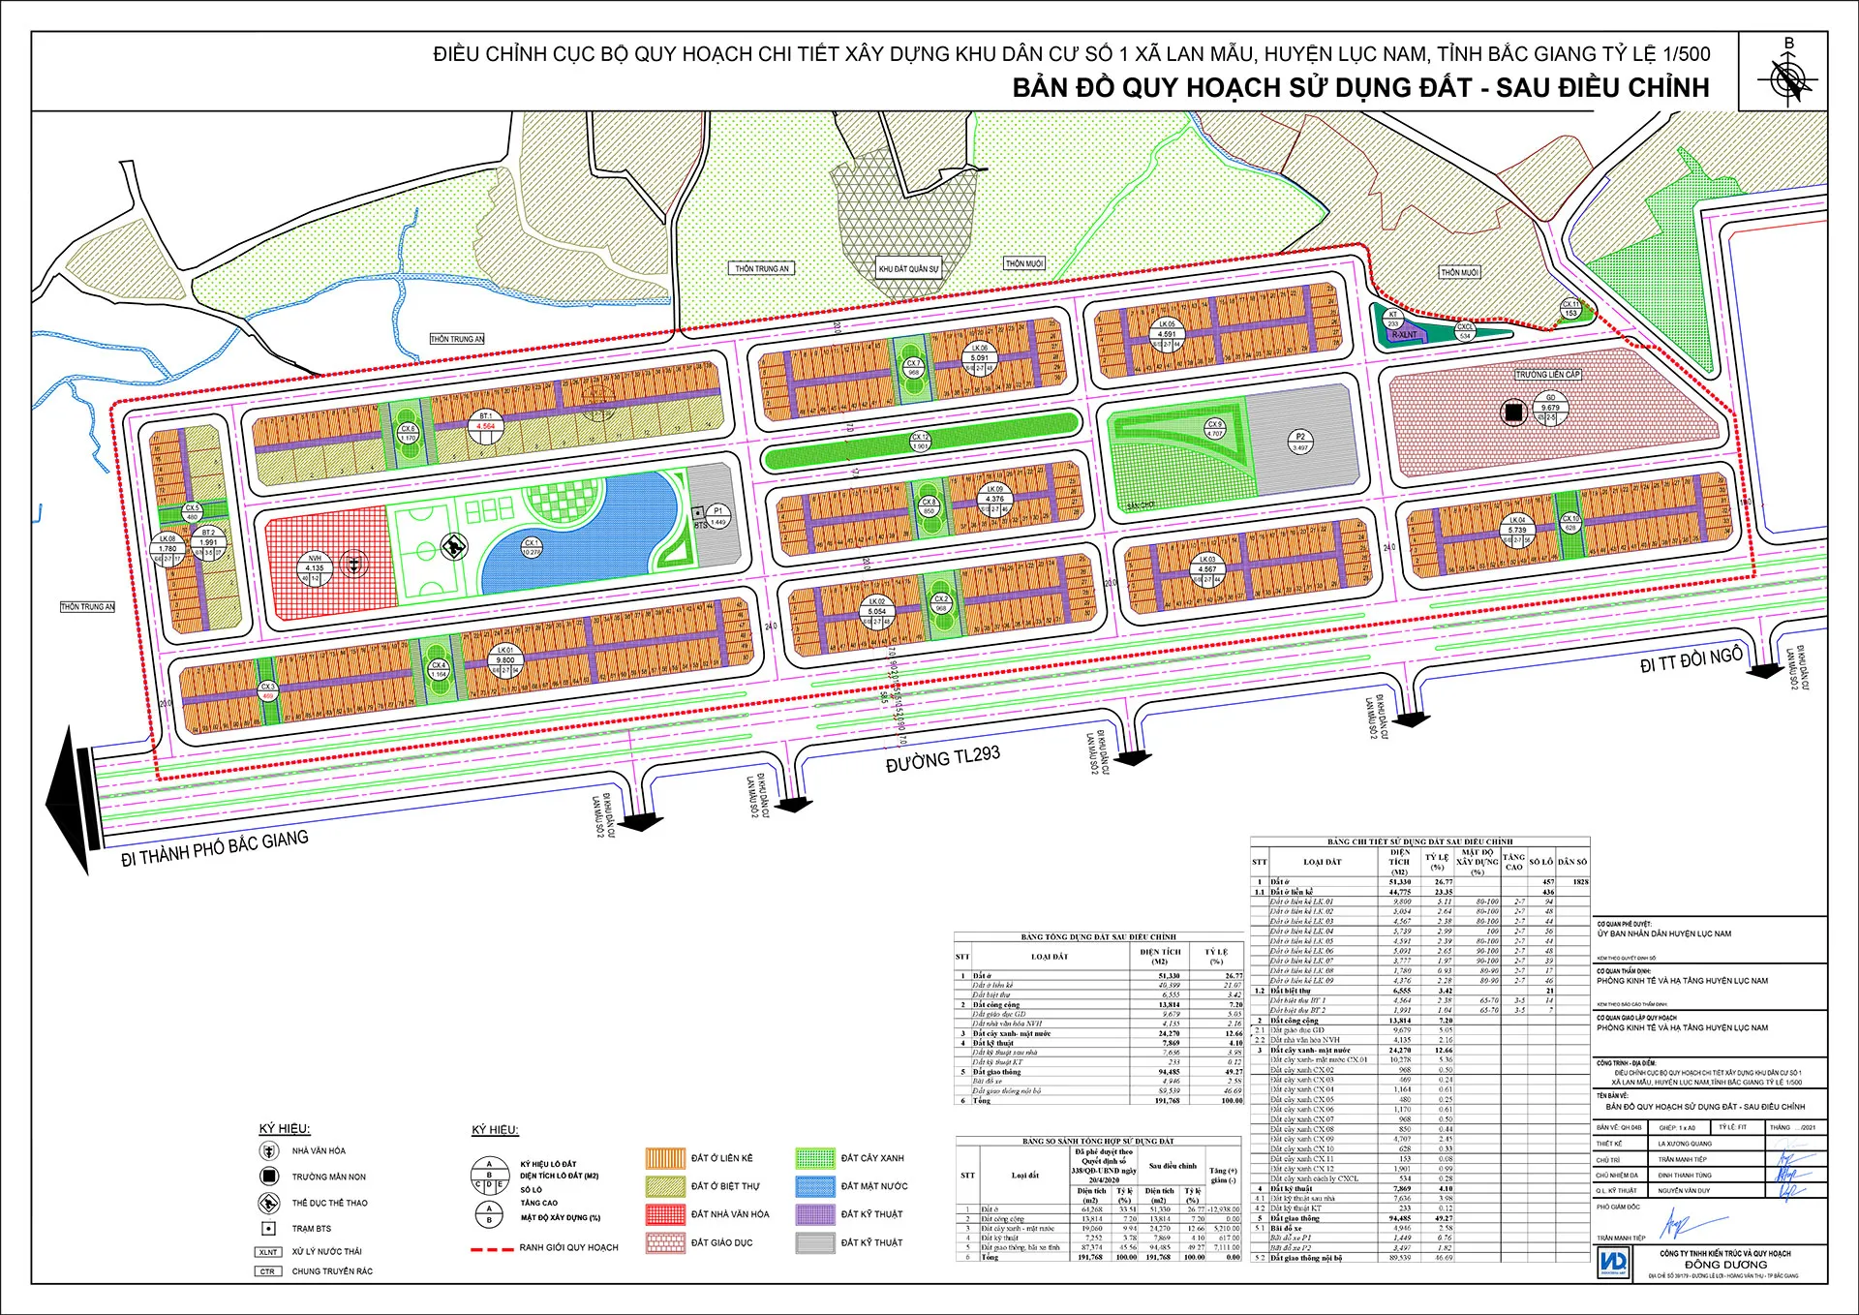Viewport: 1859px width, 1315px height.
Task: Click the CTR garbage station legend box
Action: coord(268,1271)
